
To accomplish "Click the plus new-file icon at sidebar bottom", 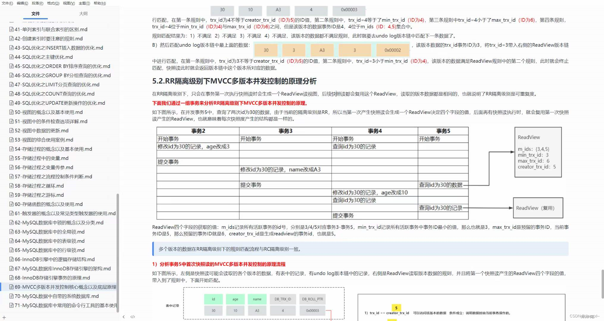I will (4, 317).
